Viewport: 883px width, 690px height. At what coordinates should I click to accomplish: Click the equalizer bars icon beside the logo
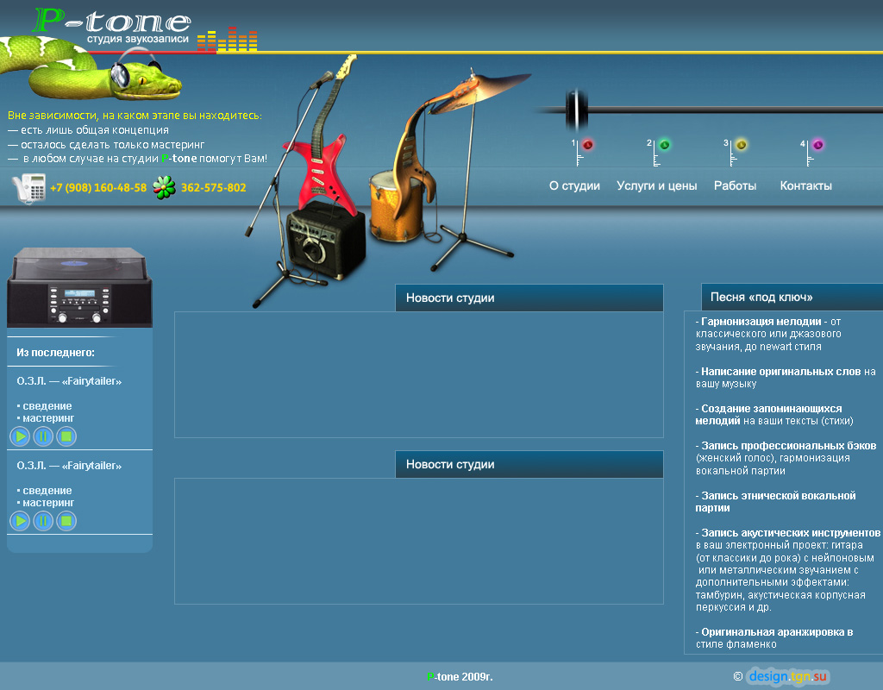click(227, 41)
